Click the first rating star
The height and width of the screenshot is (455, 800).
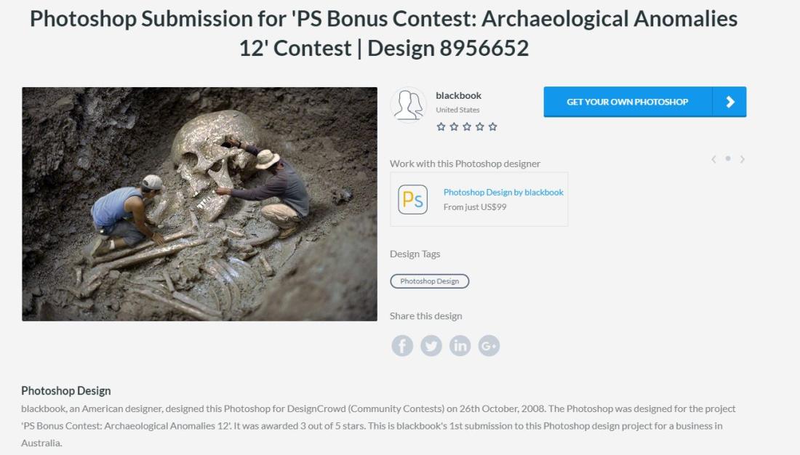pyautogui.click(x=441, y=126)
